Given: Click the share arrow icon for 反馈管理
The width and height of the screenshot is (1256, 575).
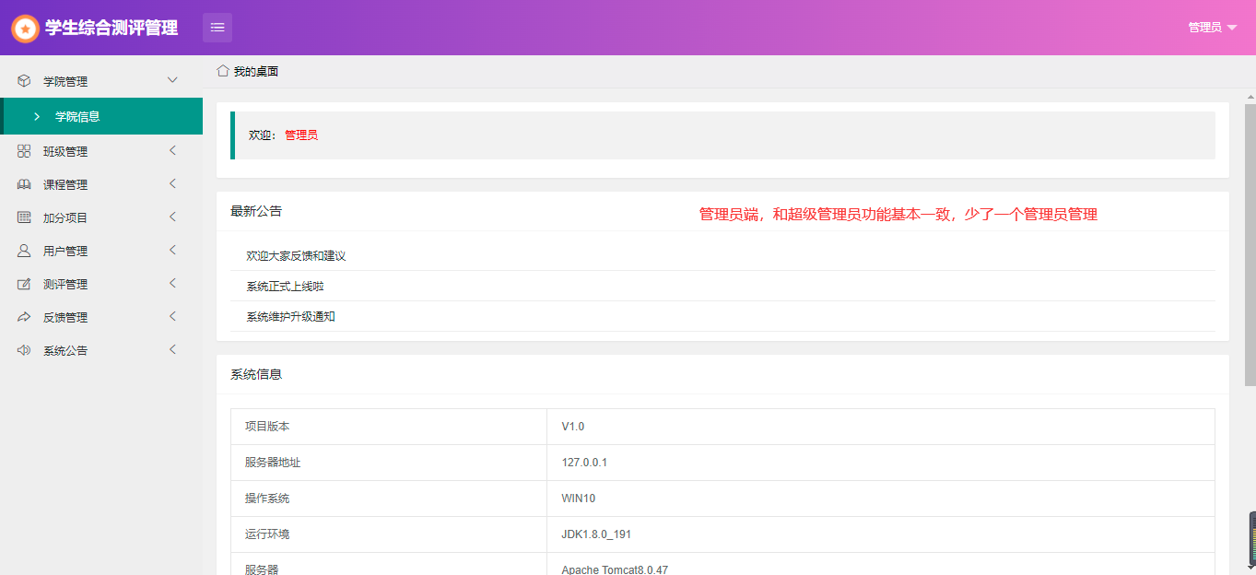Looking at the screenshot, I should 24,317.
